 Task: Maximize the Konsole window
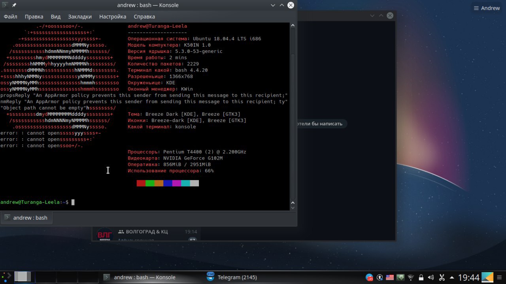click(282, 5)
